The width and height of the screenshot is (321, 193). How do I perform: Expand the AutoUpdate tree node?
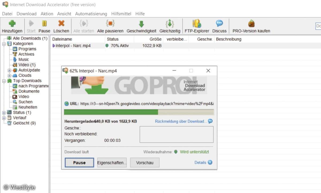[9, 70]
